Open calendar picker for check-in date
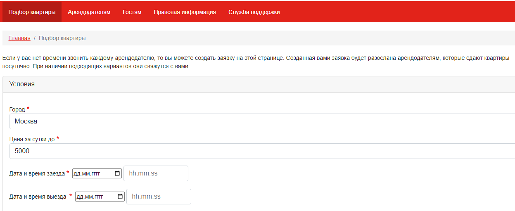This screenshot has height=211, width=515. click(117, 173)
